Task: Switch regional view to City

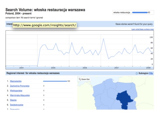Action: (x=151, y=73)
